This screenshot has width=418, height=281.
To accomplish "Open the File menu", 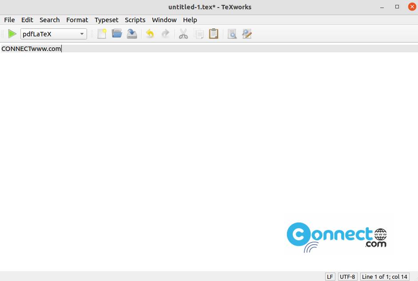I will [x=9, y=20].
